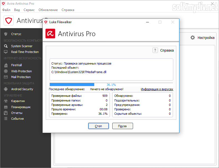Select System Scanner in the sidebar
Image resolution: width=219 pixels, height=168 pixels.
click(22, 46)
